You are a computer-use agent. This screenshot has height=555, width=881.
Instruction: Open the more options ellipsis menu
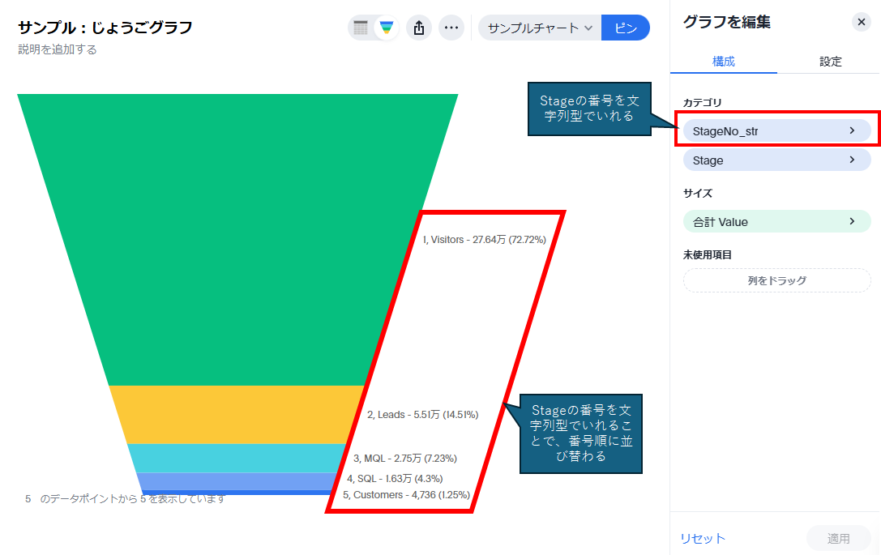point(451,28)
